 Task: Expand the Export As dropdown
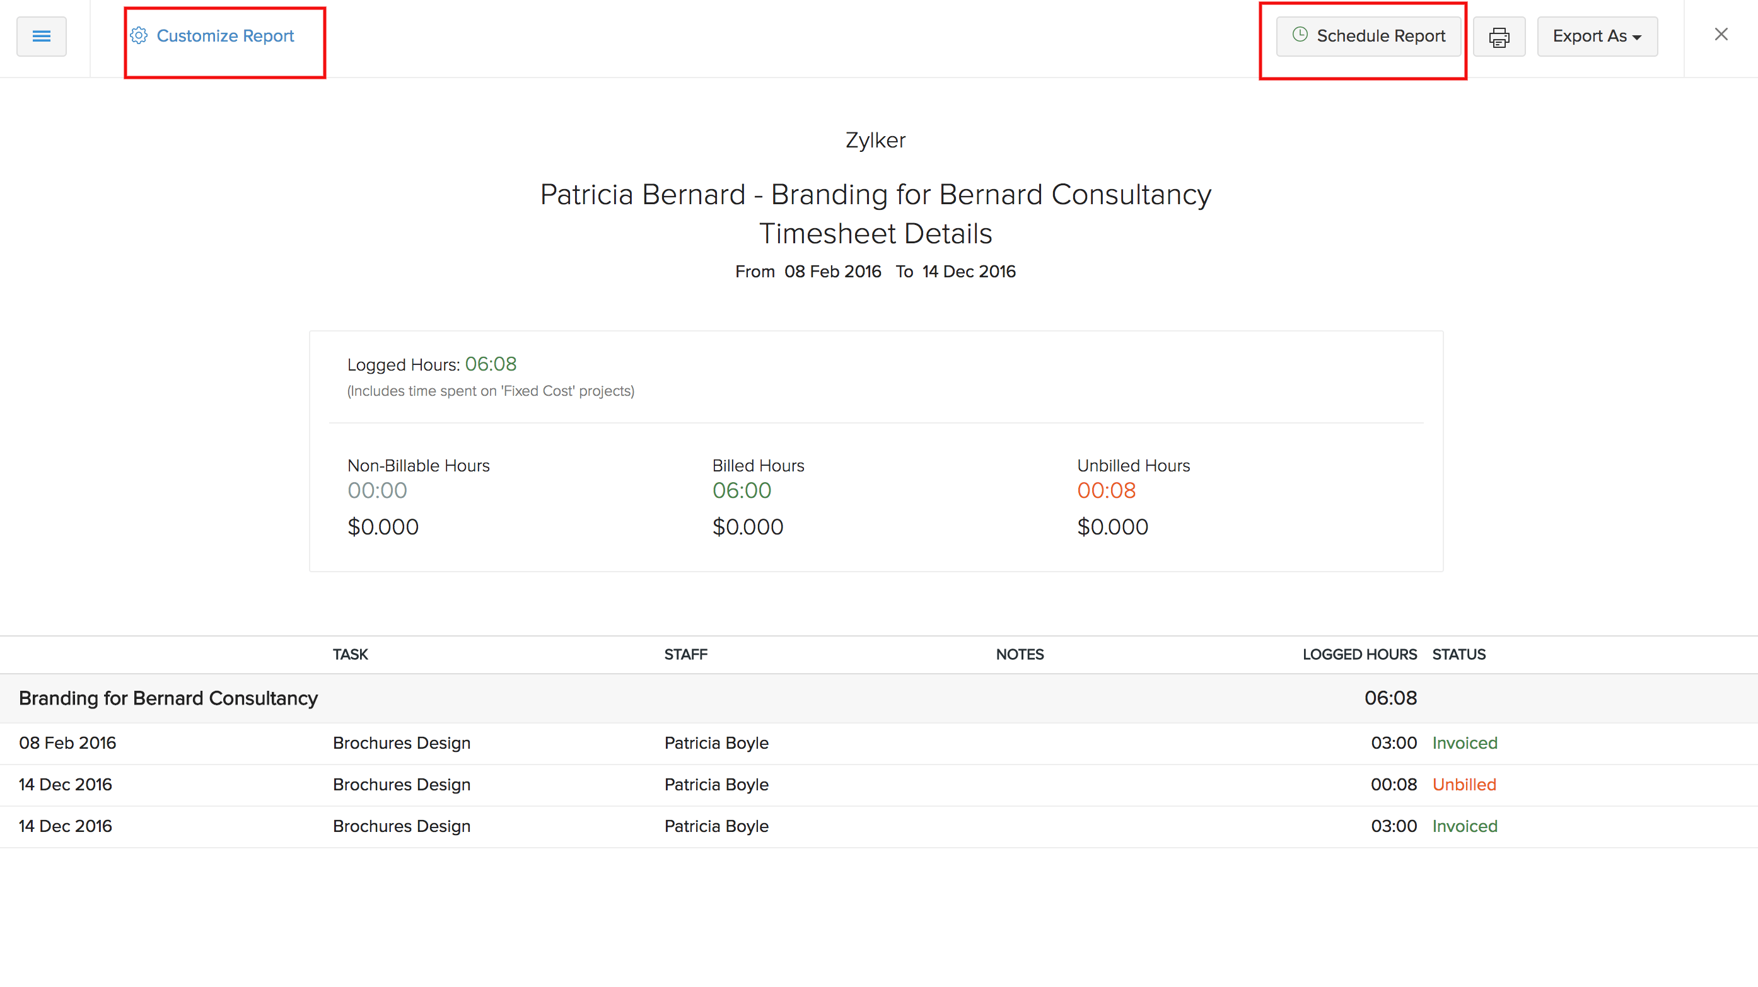tap(1596, 36)
